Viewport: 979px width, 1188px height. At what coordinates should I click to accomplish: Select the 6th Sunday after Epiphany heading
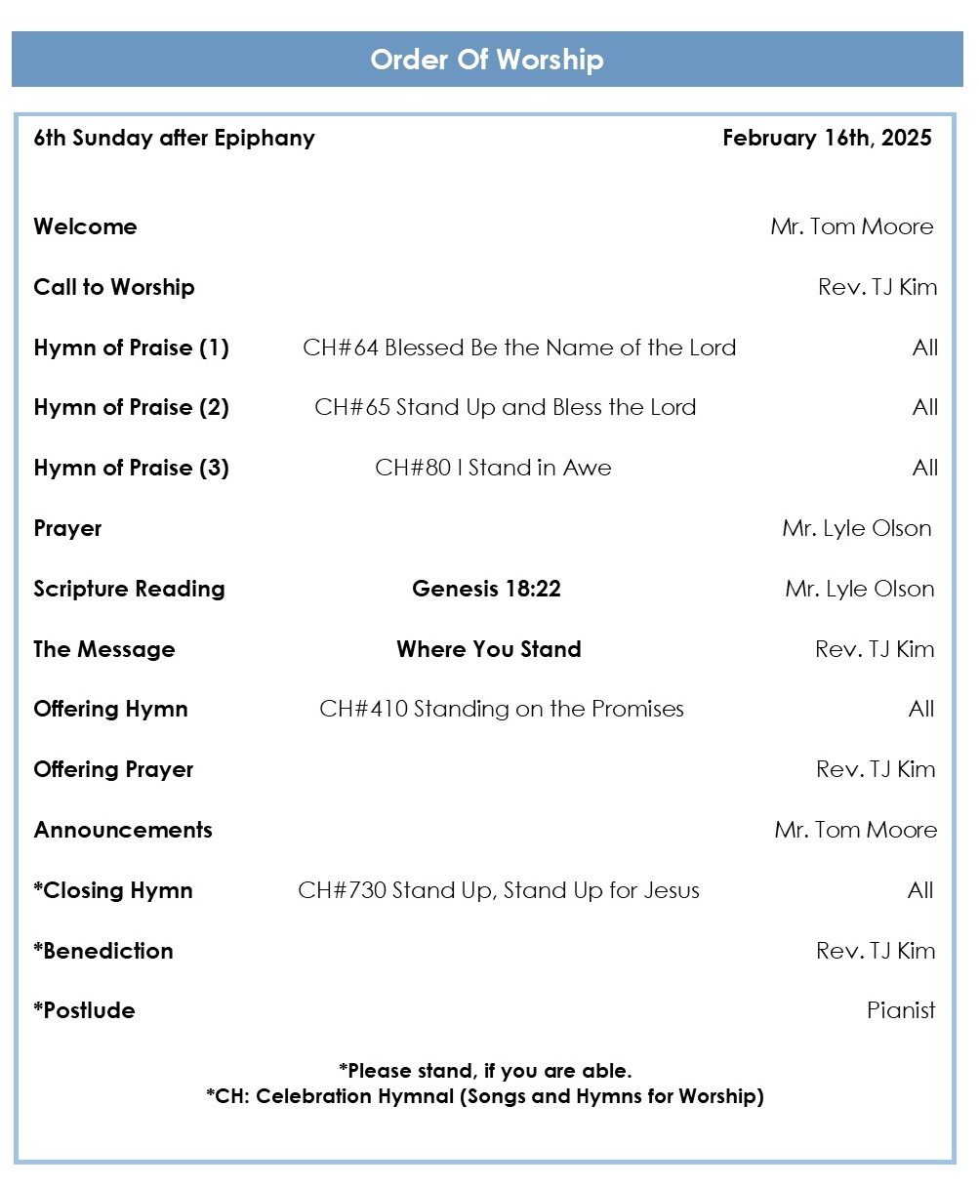coord(174,138)
